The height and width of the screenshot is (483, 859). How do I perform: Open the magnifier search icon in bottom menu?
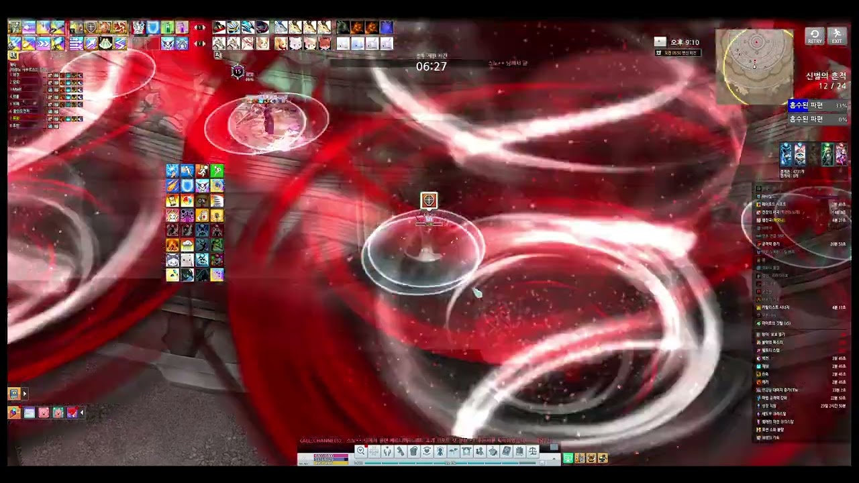(360, 451)
